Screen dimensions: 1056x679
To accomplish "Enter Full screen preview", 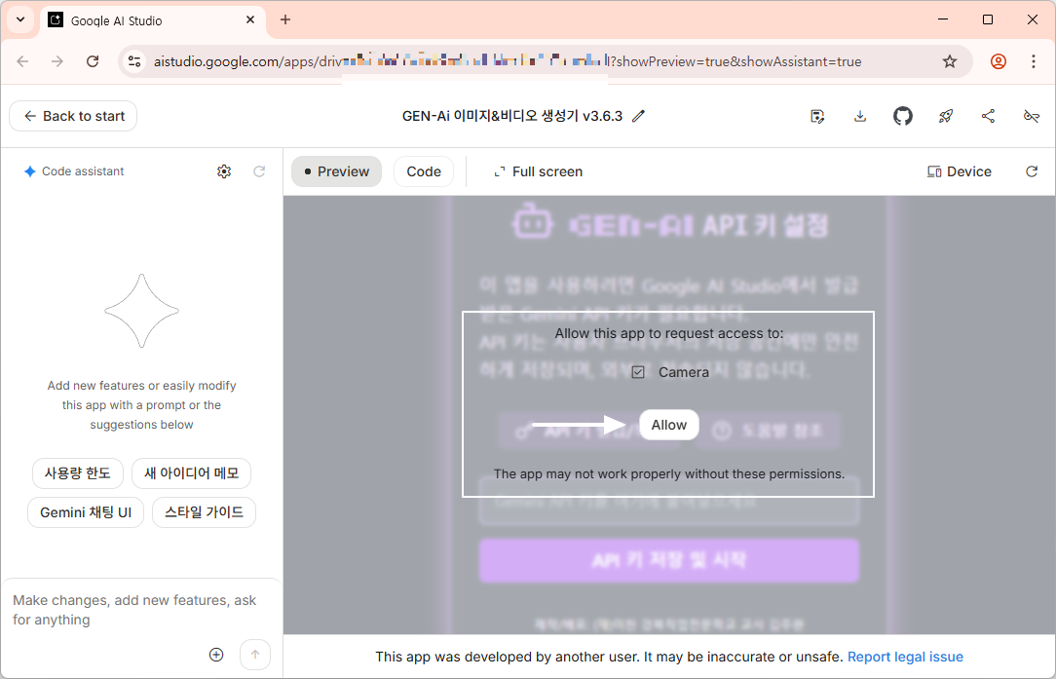I will pyautogui.click(x=538, y=171).
